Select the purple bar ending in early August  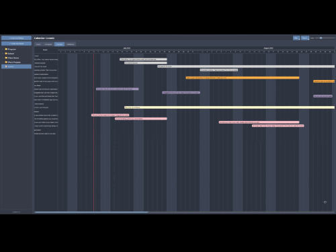(181, 93)
